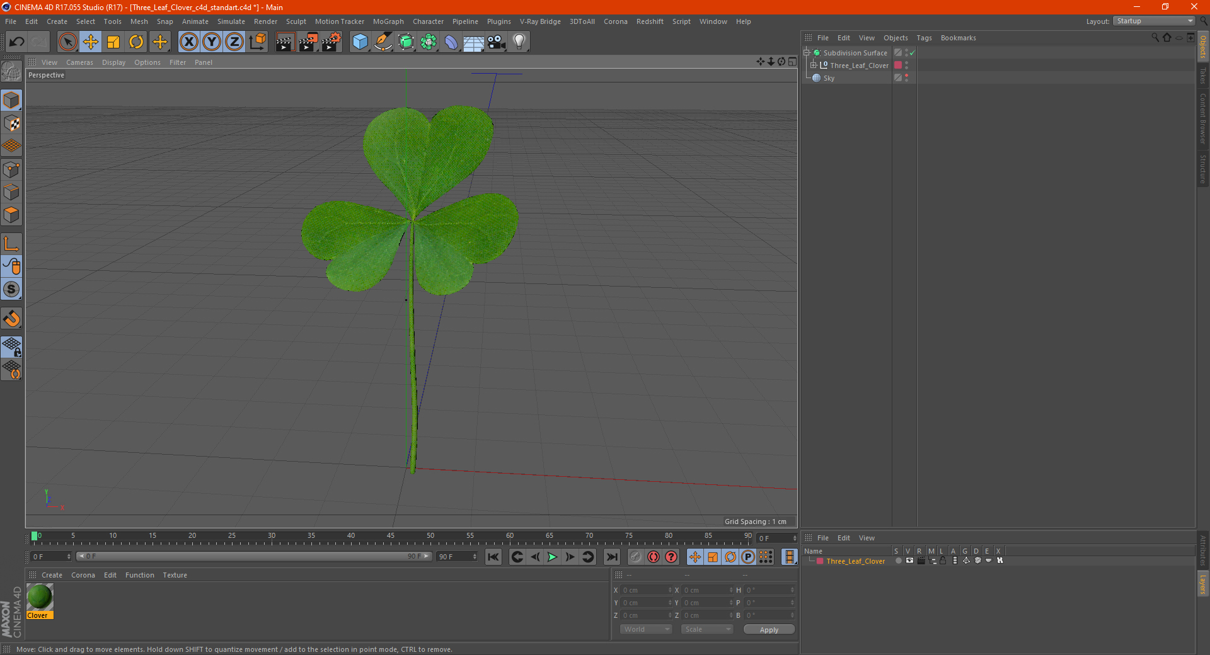This screenshot has width=1210, height=655.
Task: Add a Subdivision Surface generator icon
Action: pyautogui.click(x=406, y=42)
